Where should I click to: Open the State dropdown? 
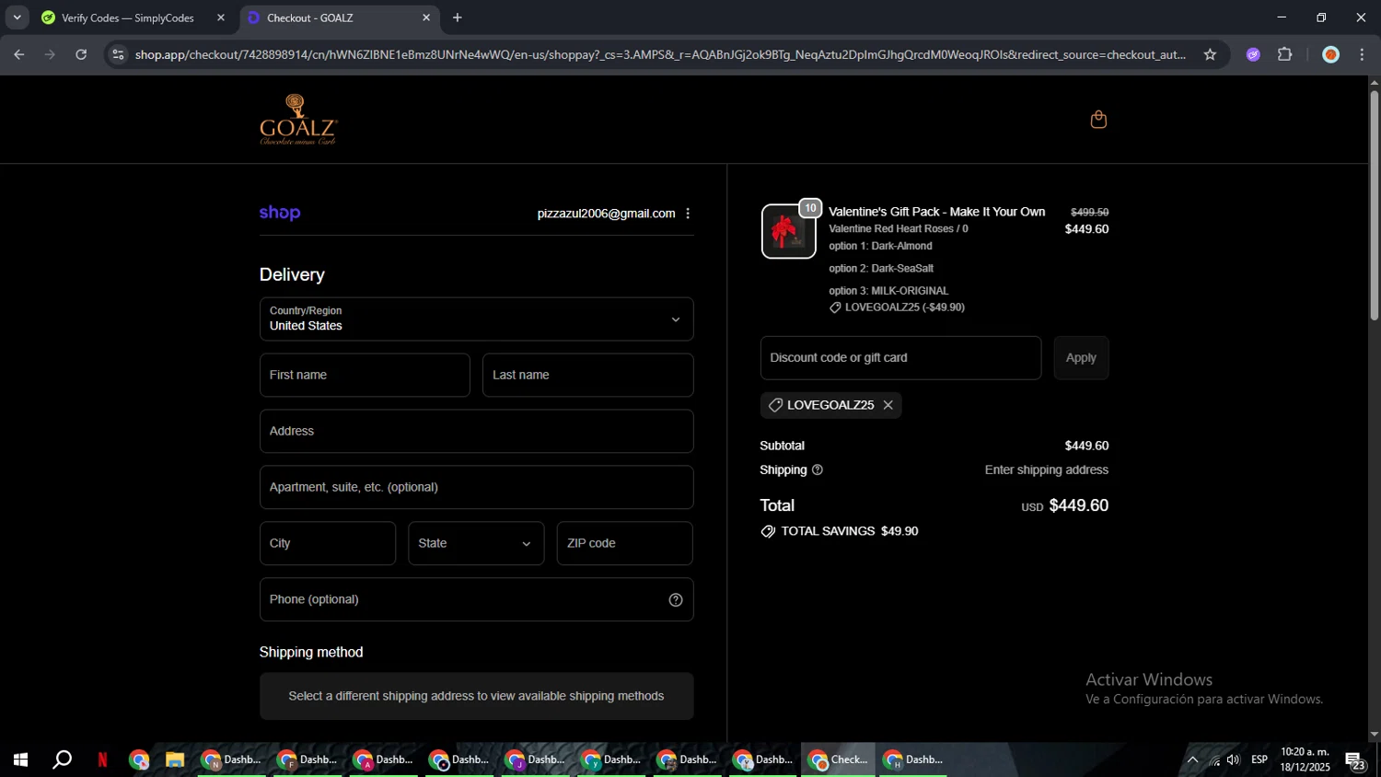pyautogui.click(x=476, y=543)
